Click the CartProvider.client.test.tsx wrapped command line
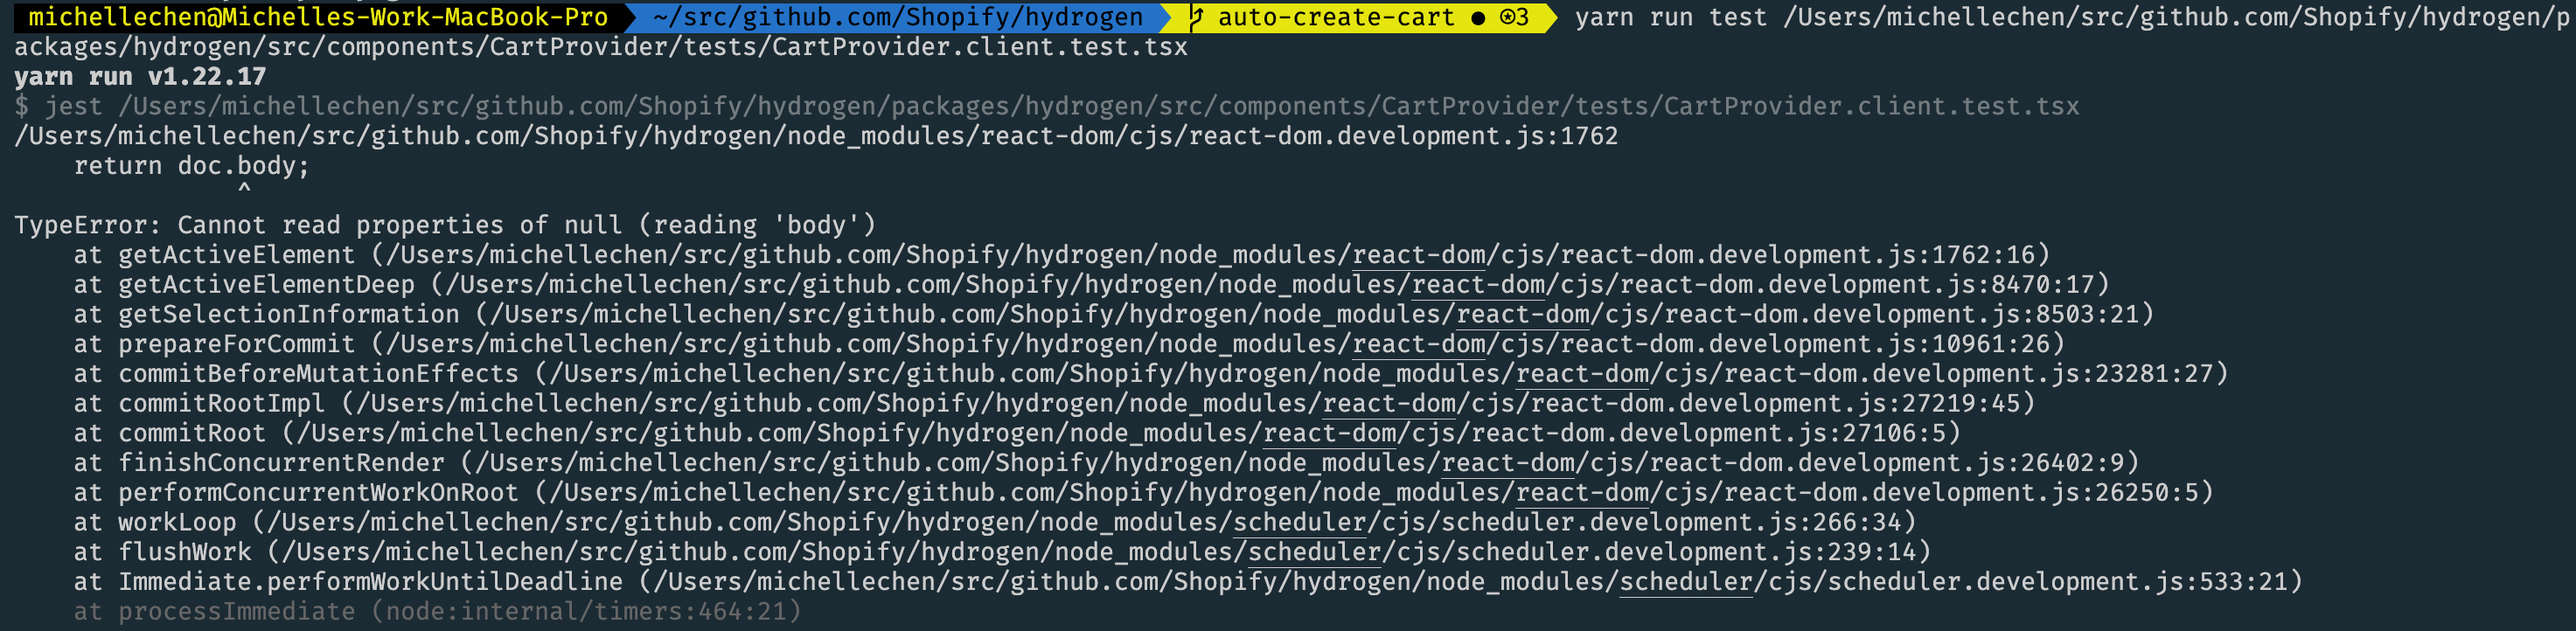This screenshot has width=2576, height=631. tap(601, 47)
